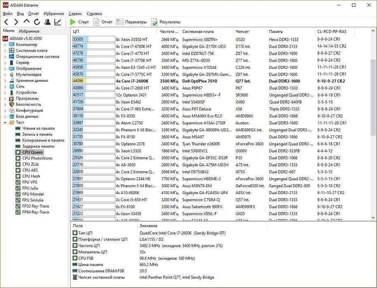Viewport: 377px width, 288px height.
Task: Open the Результаты toolbar icon
Action: click(154, 22)
